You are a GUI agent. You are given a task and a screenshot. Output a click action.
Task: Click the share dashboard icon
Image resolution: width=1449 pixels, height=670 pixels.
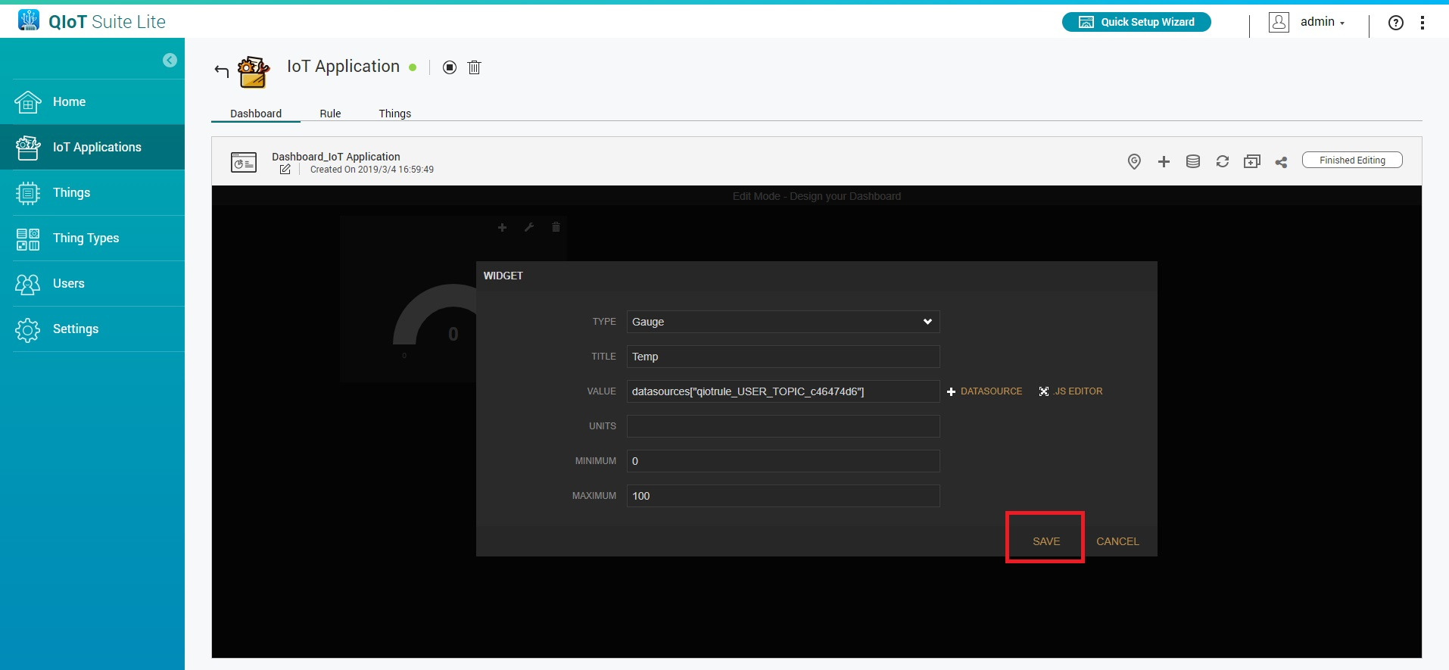click(x=1281, y=162)
